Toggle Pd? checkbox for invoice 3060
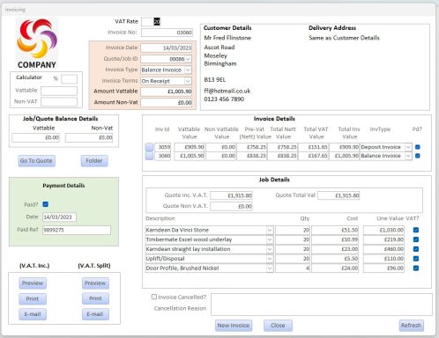The image size is (439, 338). [418, 156]
